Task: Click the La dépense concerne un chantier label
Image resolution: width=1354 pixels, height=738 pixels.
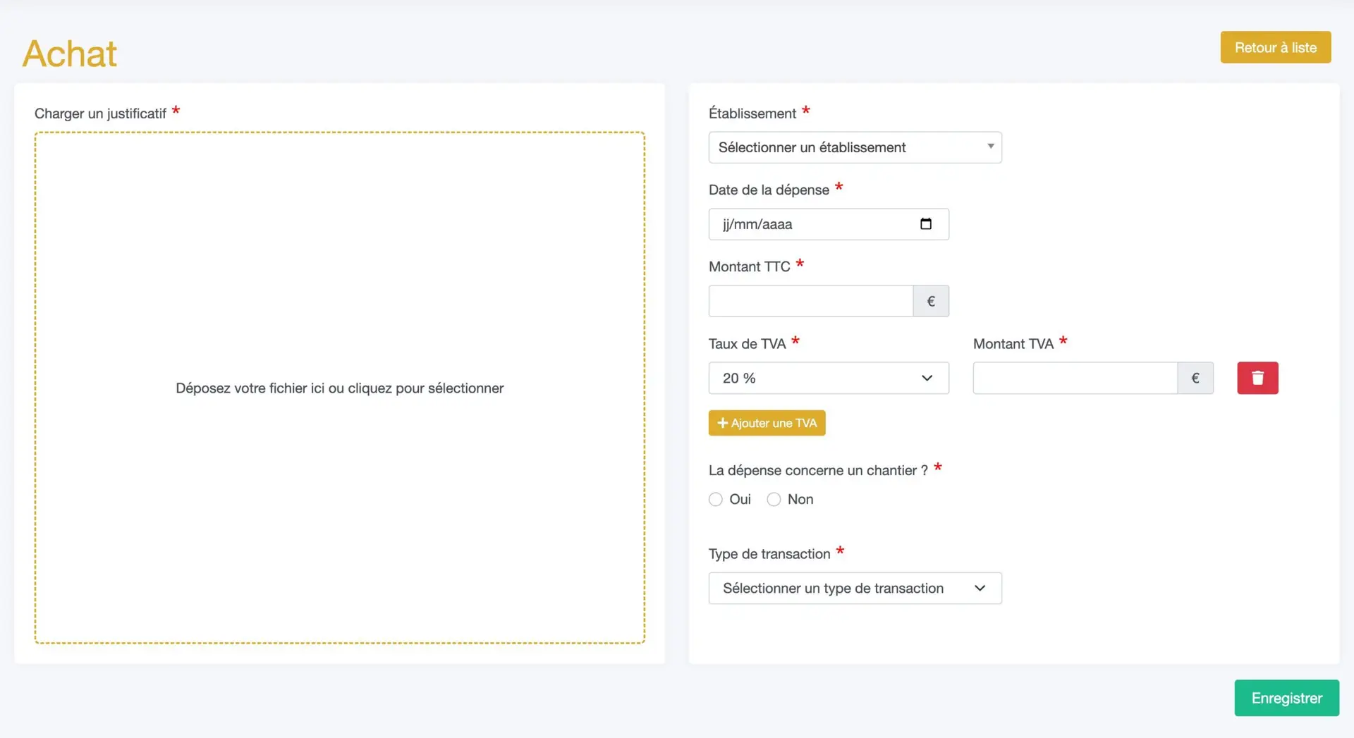Action: click(x=818, y=470)
